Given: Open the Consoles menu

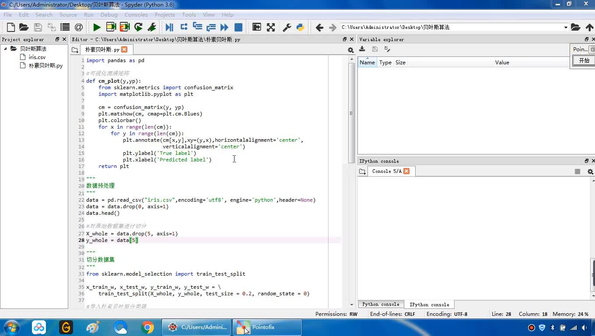Looking at the screenshot, I should (136, 14).
